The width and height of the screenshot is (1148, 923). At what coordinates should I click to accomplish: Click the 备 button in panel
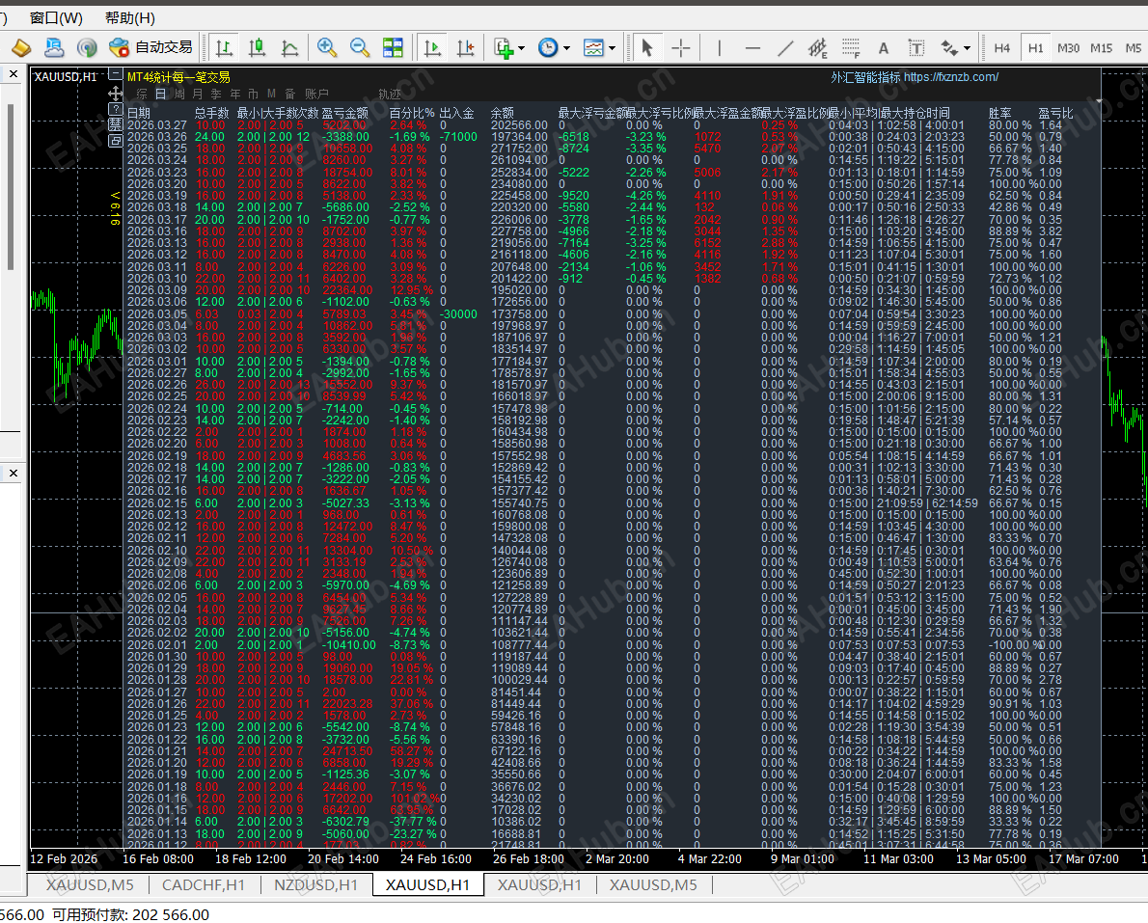point(290,94)
